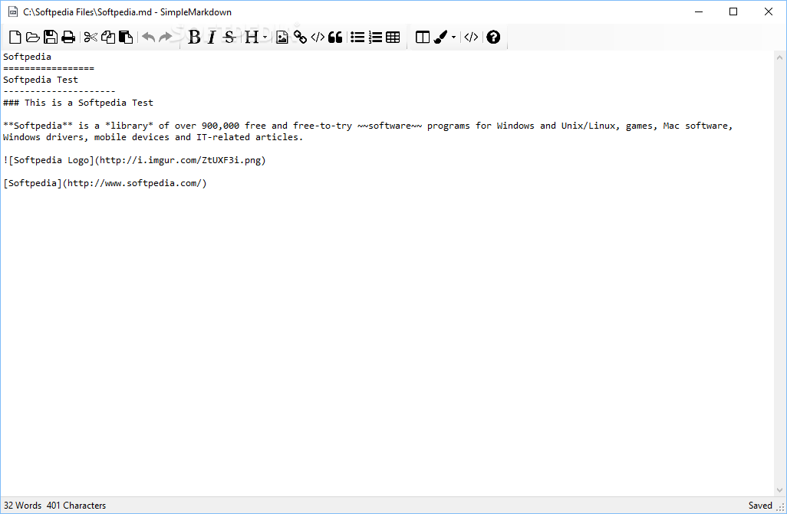Click the 'Softpedia Test' line

point(41,80)
